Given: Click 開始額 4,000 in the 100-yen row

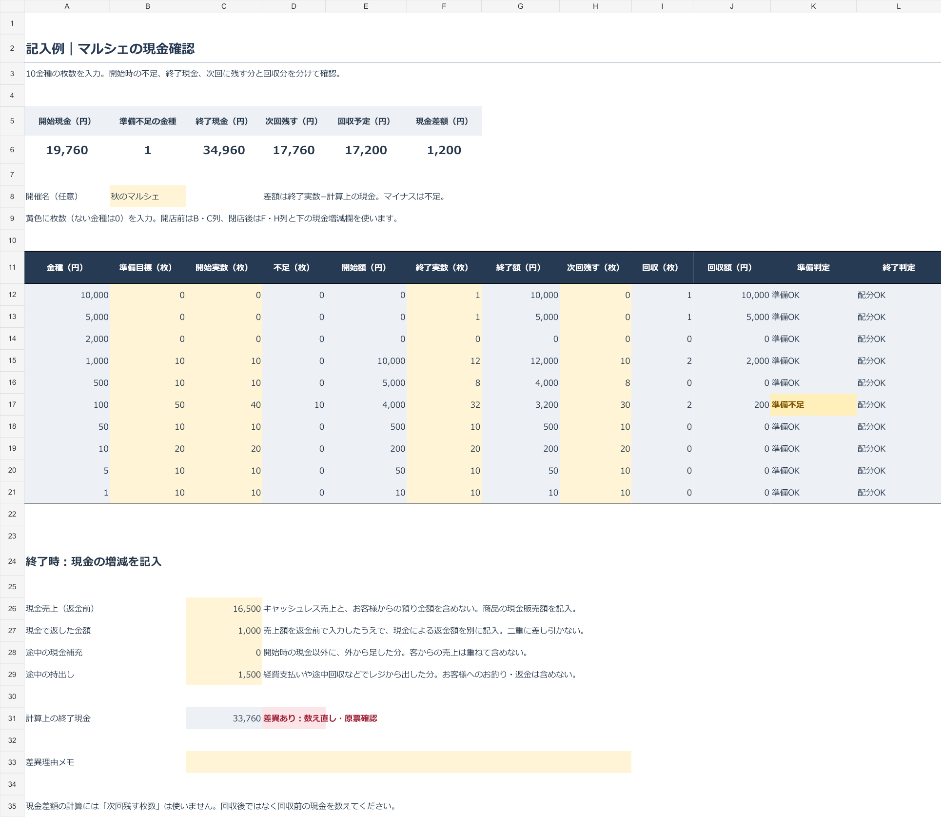Looking at the screenshot, I should [366, 405].
